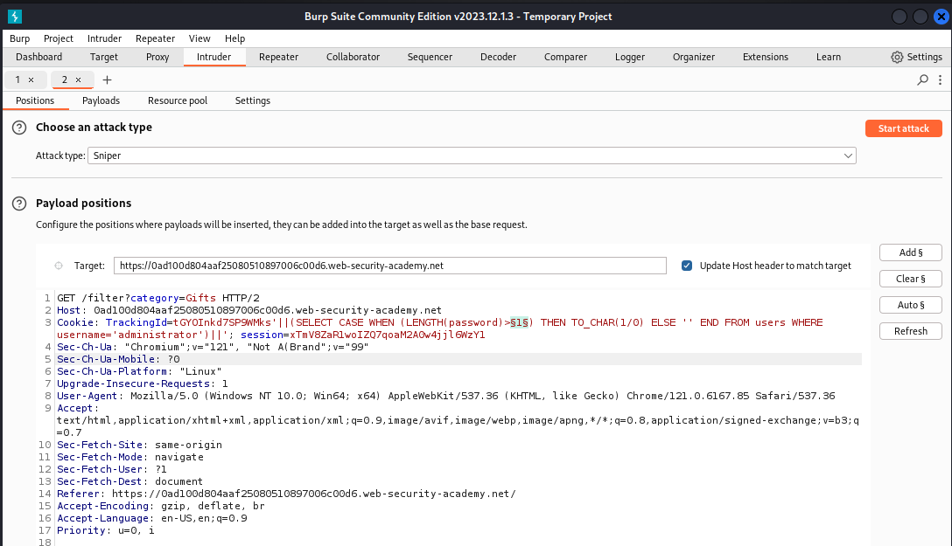This screenshot has width=952, height=546.
Task: Click the Burp Suite logo icon
Action: tap(15, 17)
